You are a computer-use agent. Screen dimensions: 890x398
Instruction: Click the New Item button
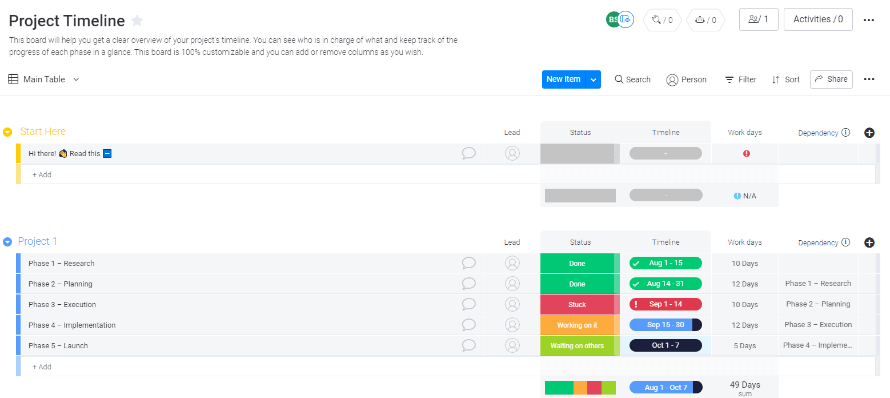pos(564,79)
